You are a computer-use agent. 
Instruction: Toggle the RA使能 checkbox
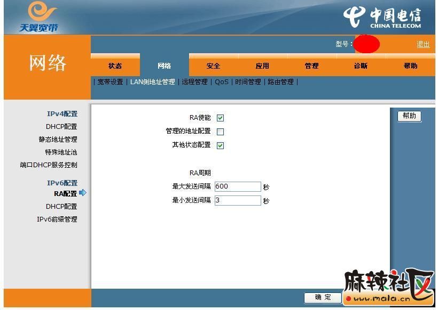point(220,118)
